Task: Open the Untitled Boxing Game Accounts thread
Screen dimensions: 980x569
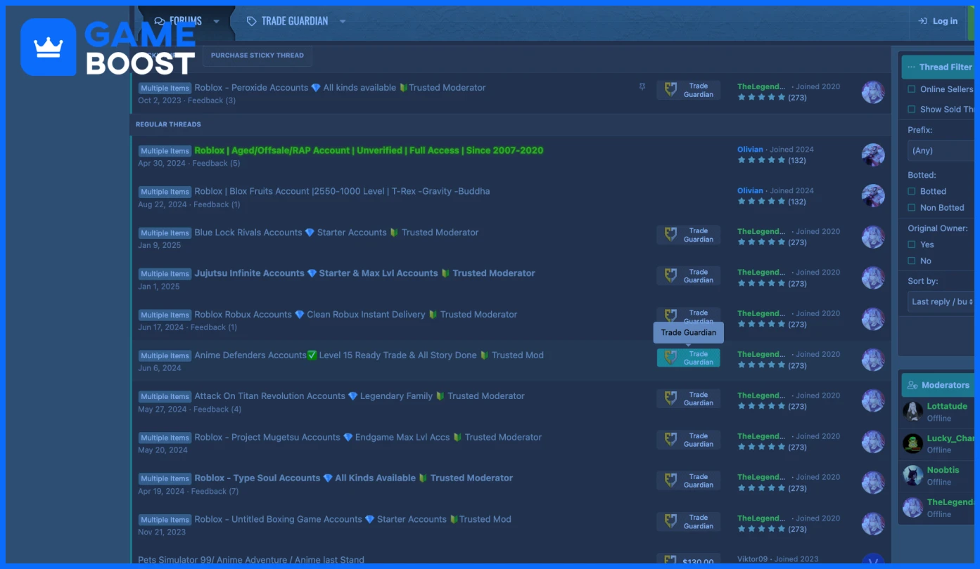Action: [x=353, y=519]
